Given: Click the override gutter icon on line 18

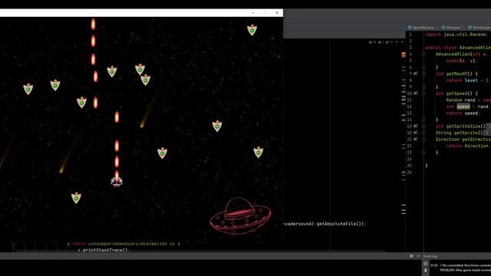Looking at the screenshot, I should coord(416,133).
